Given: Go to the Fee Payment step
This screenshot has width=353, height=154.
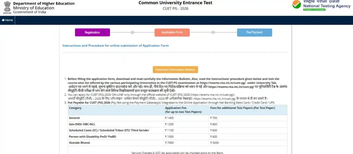Looking at the screenshot, I should coord(254,32).
